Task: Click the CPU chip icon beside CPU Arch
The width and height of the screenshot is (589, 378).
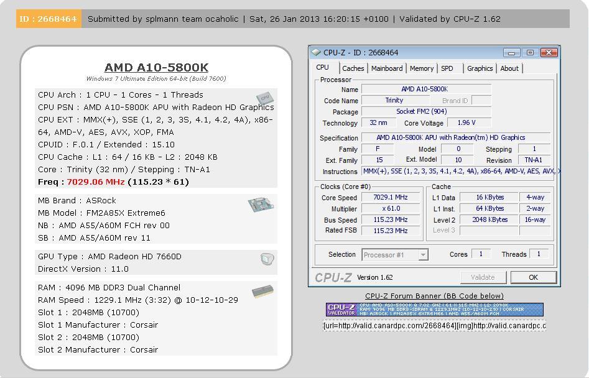Action: click(x=265, y=98)
